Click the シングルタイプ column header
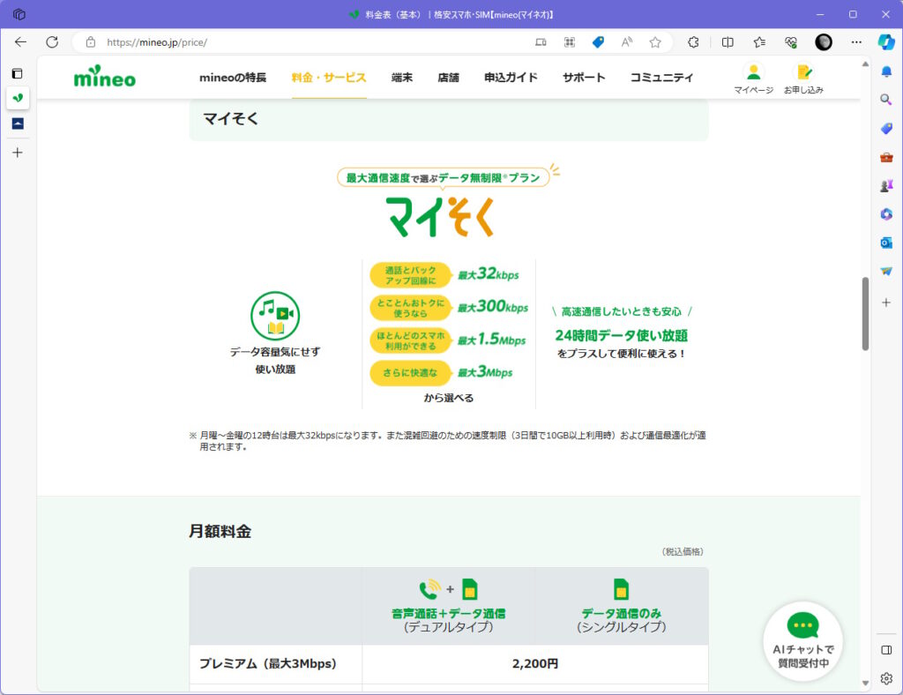 622,606
